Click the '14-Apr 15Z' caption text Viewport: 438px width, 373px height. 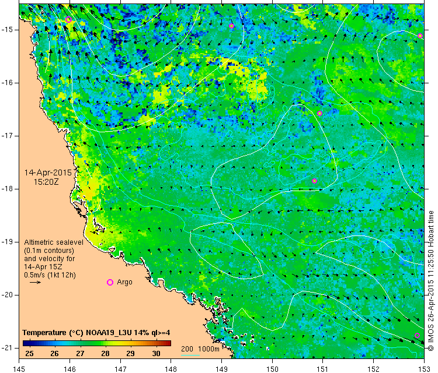[43, 266]
